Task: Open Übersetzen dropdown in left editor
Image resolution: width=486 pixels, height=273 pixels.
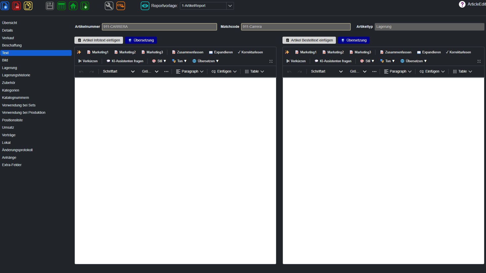Action: pyautogui.click(x=205, y=61)
